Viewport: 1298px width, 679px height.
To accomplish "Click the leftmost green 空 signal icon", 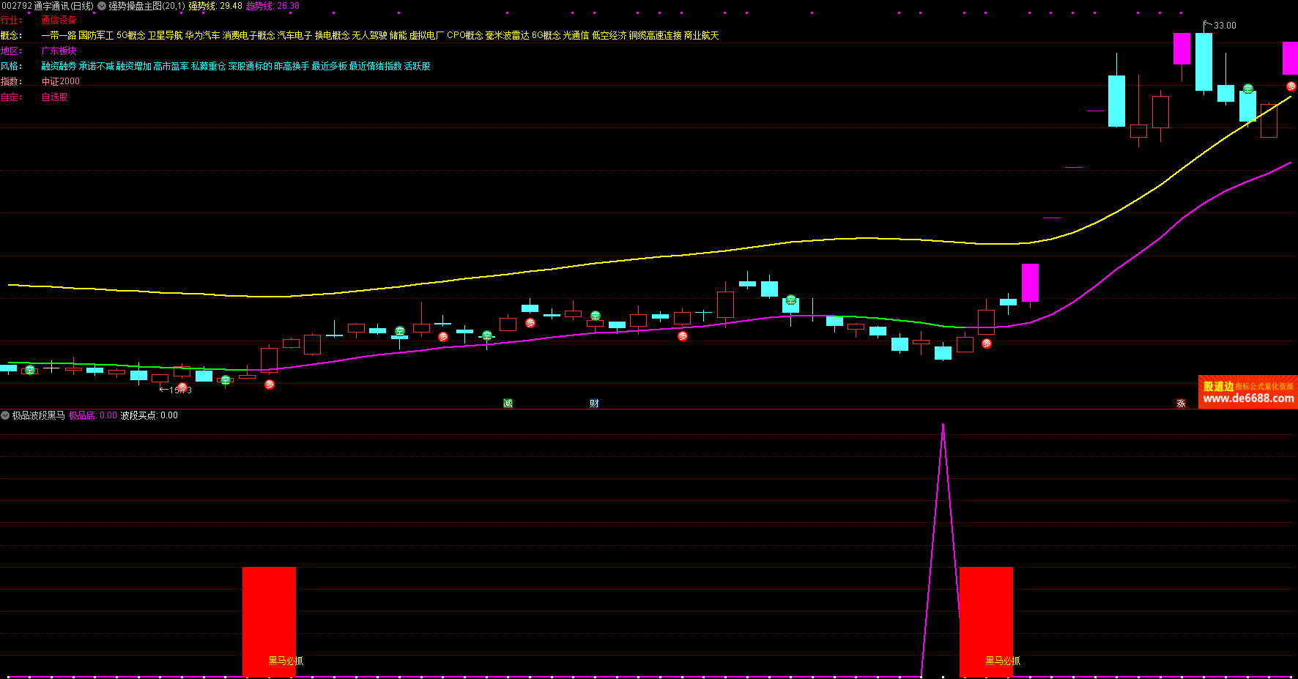I will pos(30,370).
